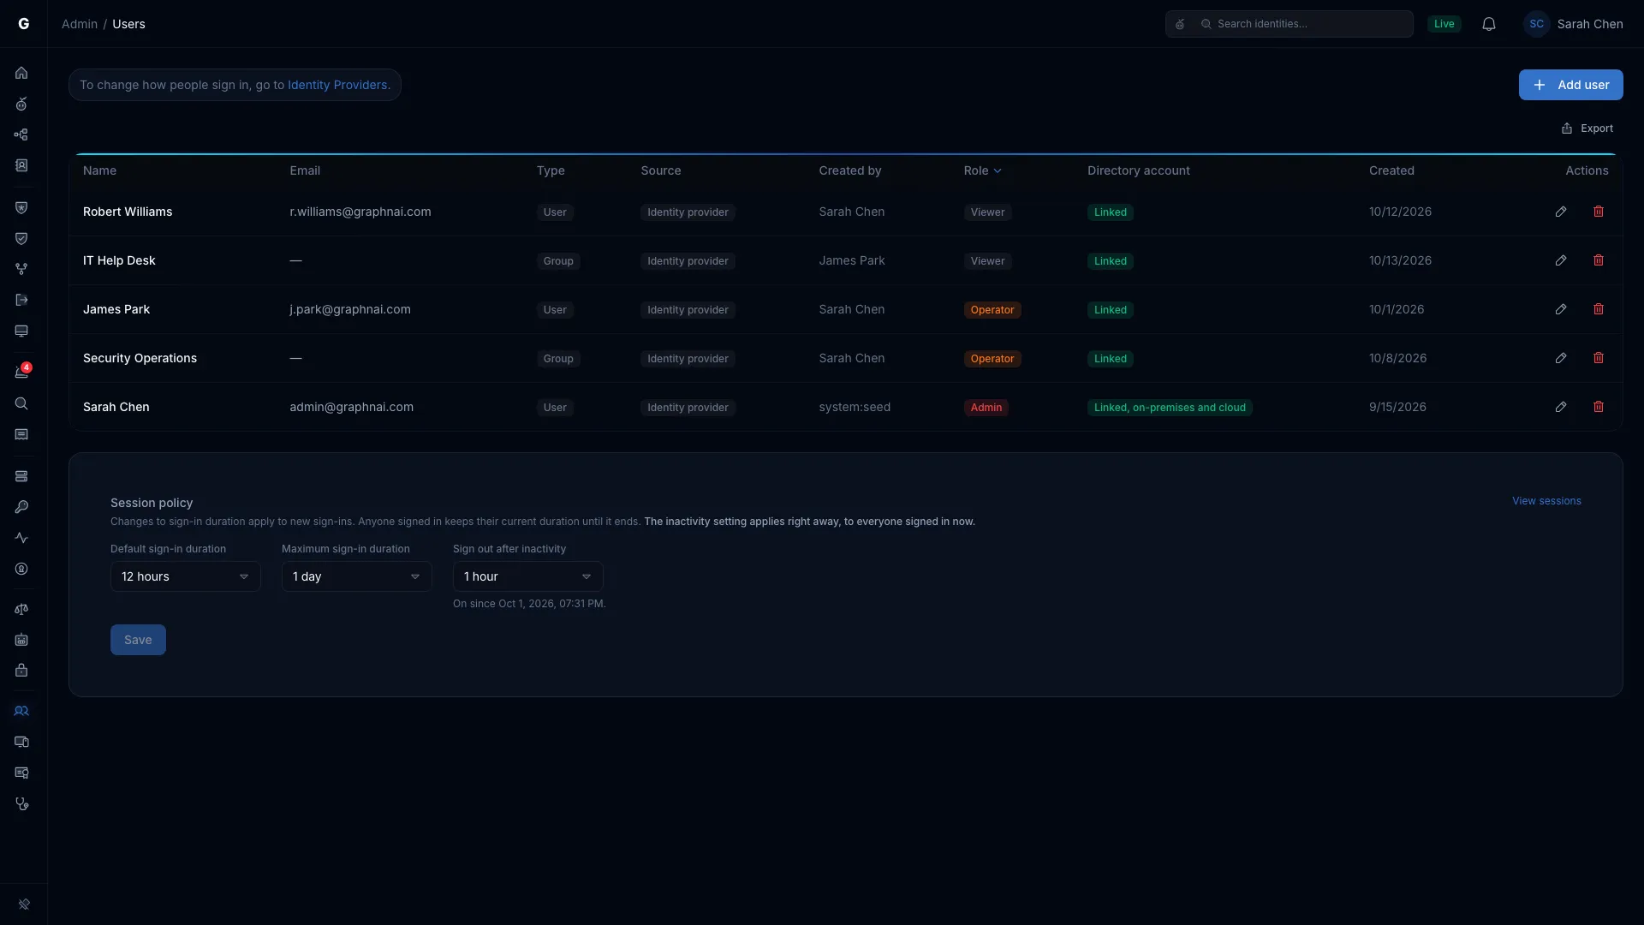Open the sign-out arrow icon in the sidebar
1644x925 pixels.
(x=21, y=300)
